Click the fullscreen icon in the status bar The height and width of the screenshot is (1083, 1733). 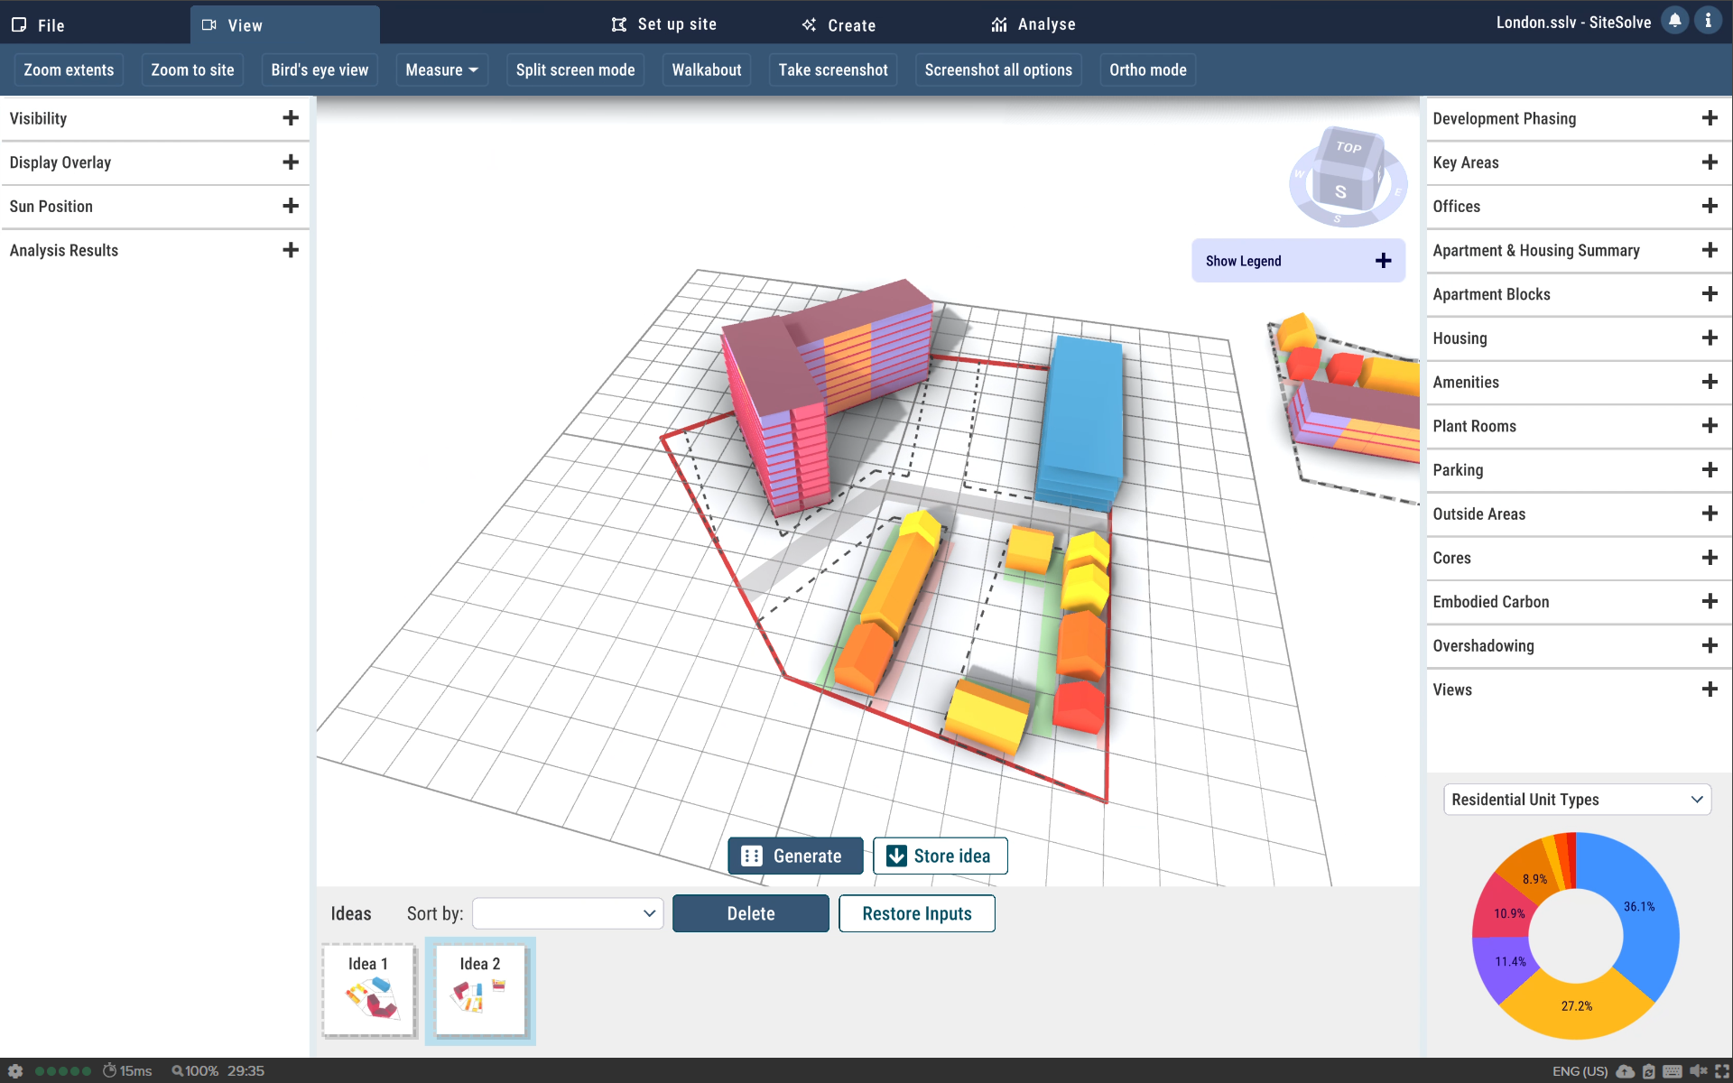pyautogui.click(x=1722, y=1071)
